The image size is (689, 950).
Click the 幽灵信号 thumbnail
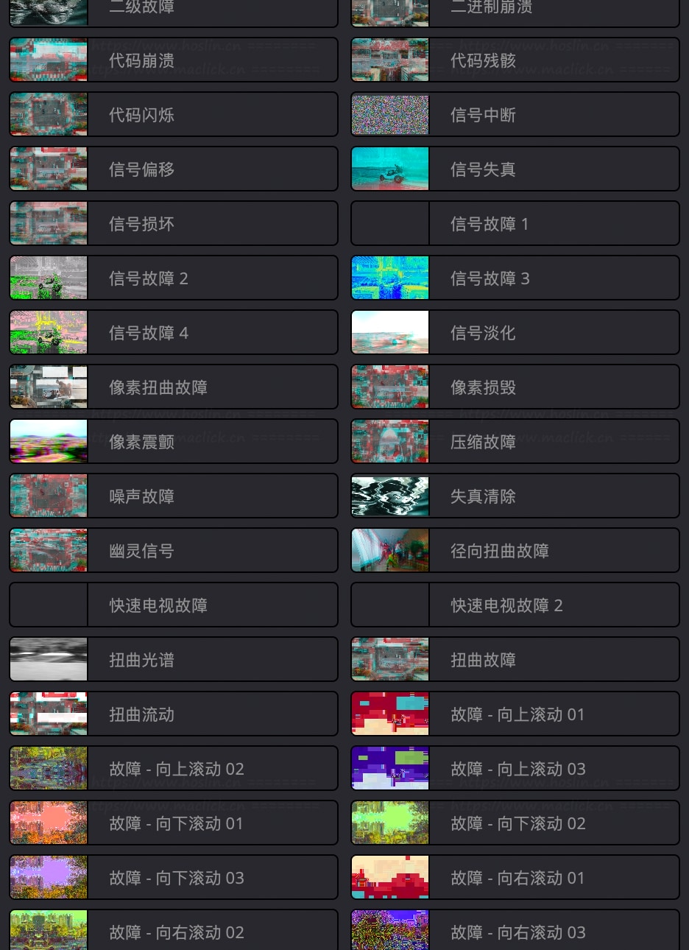[x=49, y=550]
